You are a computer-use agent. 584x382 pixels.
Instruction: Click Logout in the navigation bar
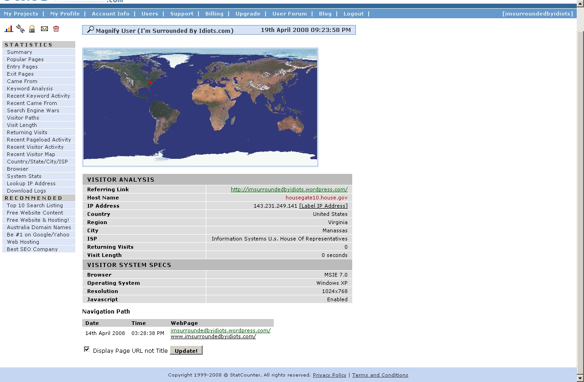pyautogui.click(x=354, y=14)
